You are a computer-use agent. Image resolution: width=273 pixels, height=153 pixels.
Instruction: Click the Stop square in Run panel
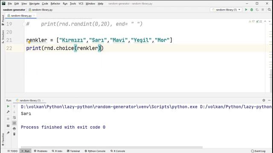[8, 119]
